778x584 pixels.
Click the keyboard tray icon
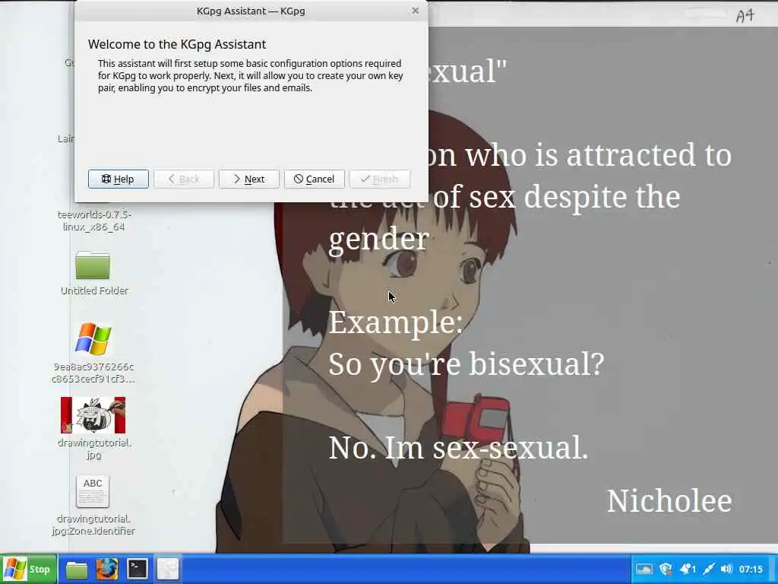coord(644,569)
